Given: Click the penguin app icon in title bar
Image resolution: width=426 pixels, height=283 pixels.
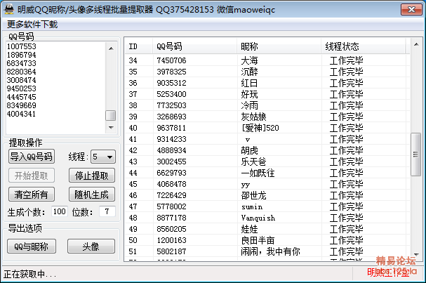Looking at the screenshot, I should (x=9, y=9).
